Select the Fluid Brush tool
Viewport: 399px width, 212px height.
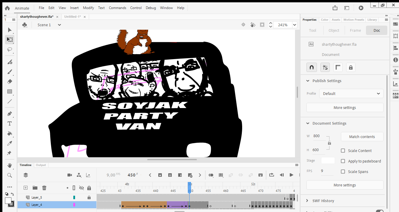10,62
